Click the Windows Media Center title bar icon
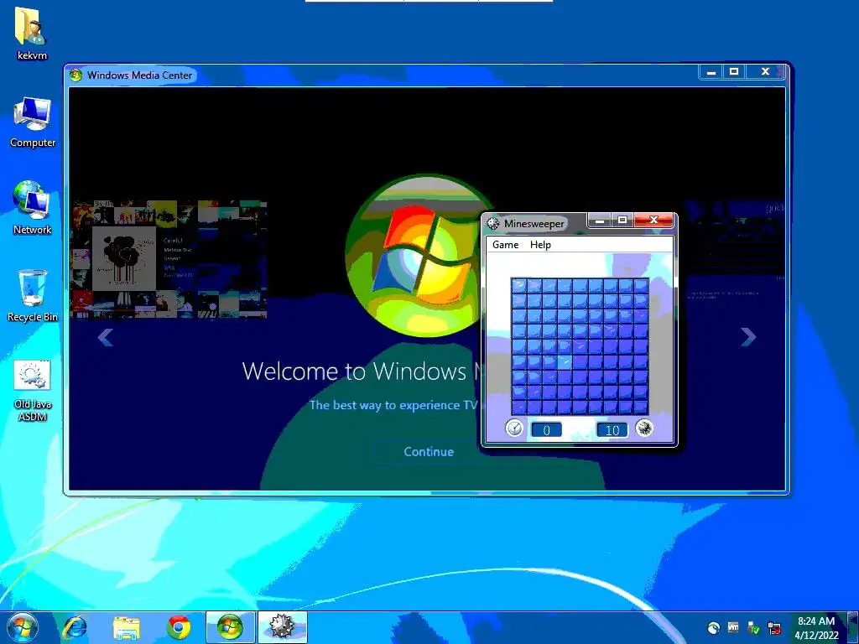859x644 pixels. click(75, 75)
